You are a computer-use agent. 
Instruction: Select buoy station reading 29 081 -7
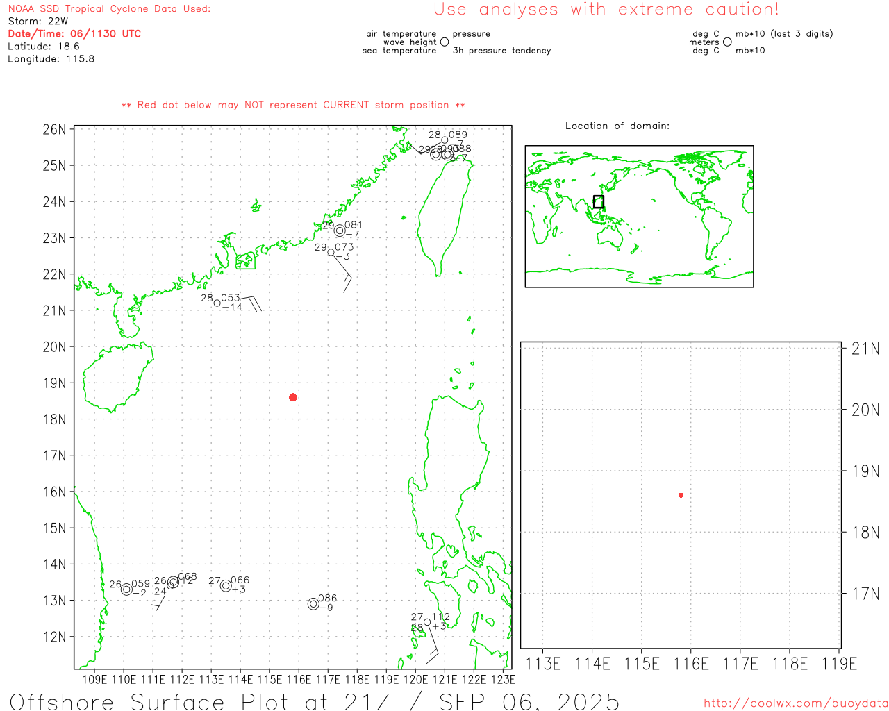pyautogui.click(x=340, y=231)
